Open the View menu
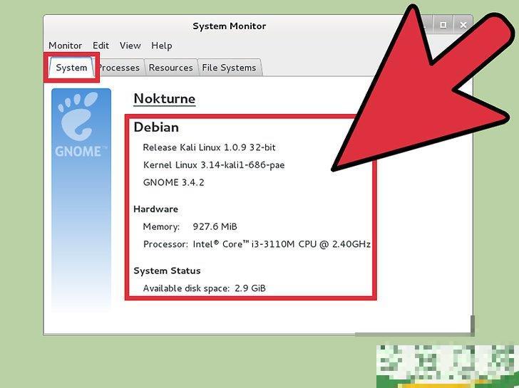The height and width of the screenshot is (388, 519). click(x=130, y=46)
